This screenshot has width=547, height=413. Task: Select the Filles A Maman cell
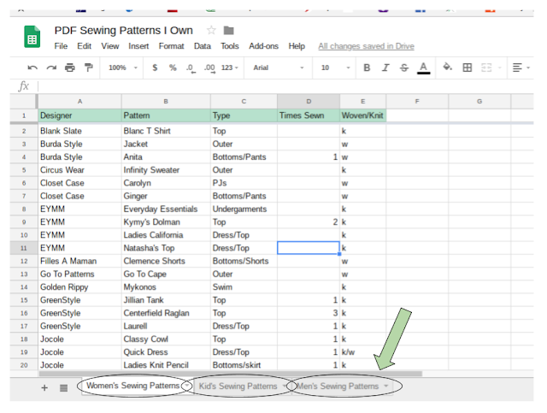tap(79, 261)
